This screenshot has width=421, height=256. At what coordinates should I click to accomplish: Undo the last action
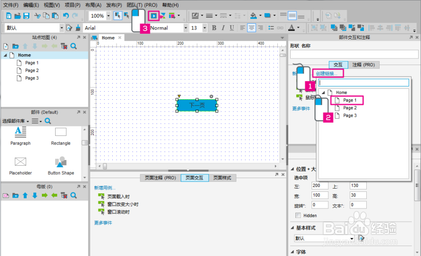tap(66, 16)
